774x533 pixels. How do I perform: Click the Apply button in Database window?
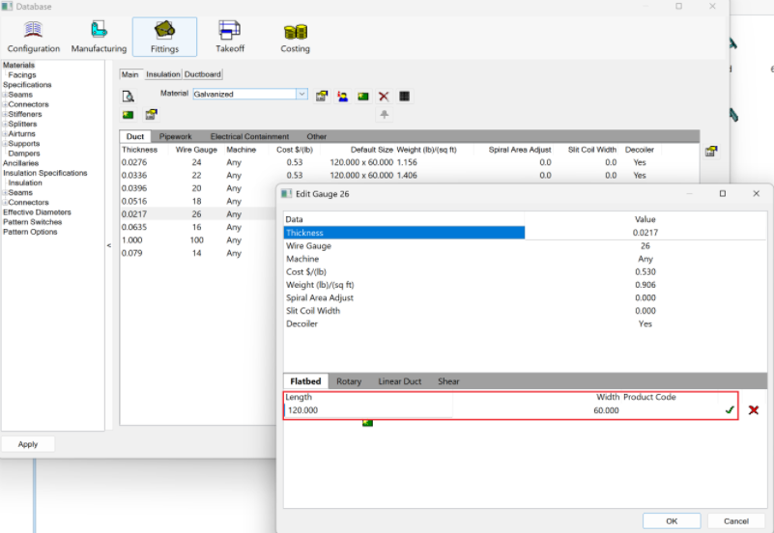tap(28, 444)
